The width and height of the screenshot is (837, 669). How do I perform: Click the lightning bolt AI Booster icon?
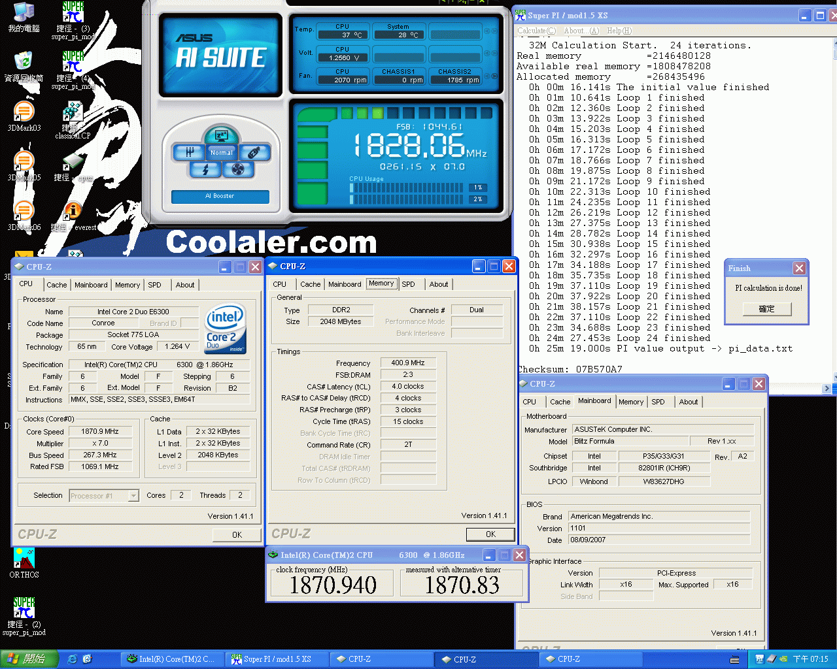(x=205, y=170)
